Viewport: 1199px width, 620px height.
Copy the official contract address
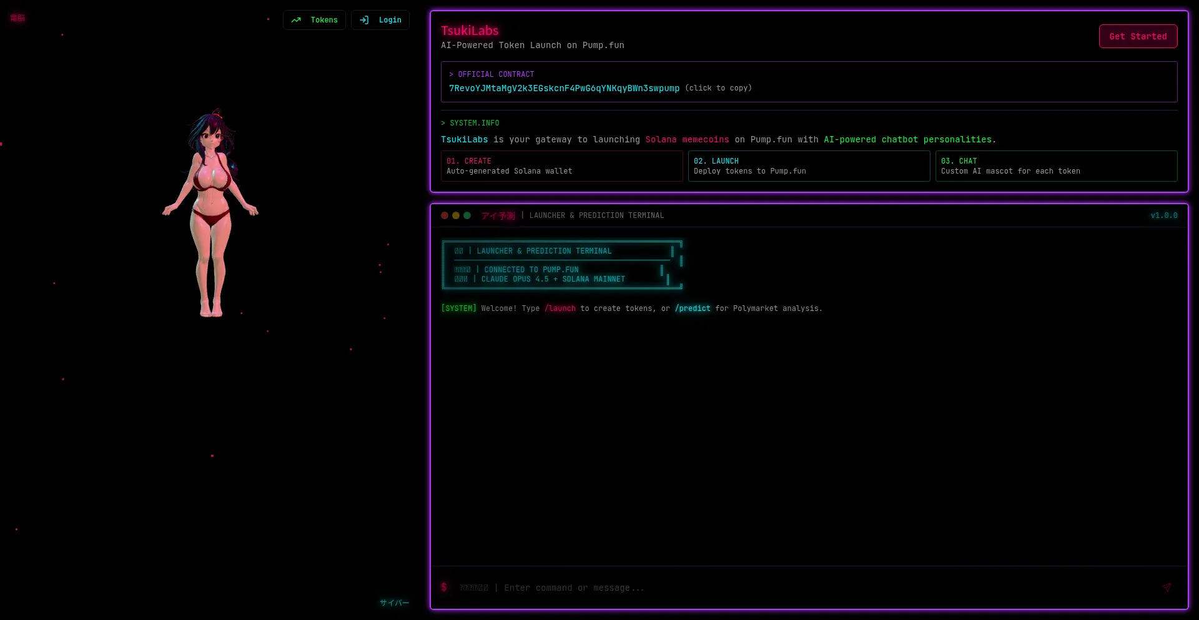click(x=564, y=89)
